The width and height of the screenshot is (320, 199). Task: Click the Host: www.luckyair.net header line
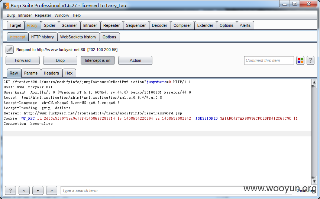point(28,87)
